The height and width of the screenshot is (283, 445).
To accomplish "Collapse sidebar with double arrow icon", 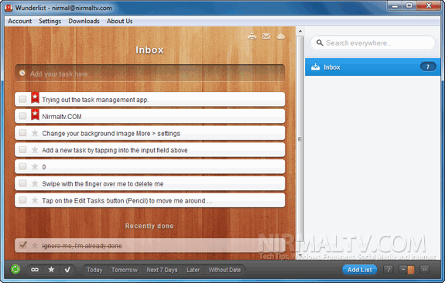I will click(424, 270).
